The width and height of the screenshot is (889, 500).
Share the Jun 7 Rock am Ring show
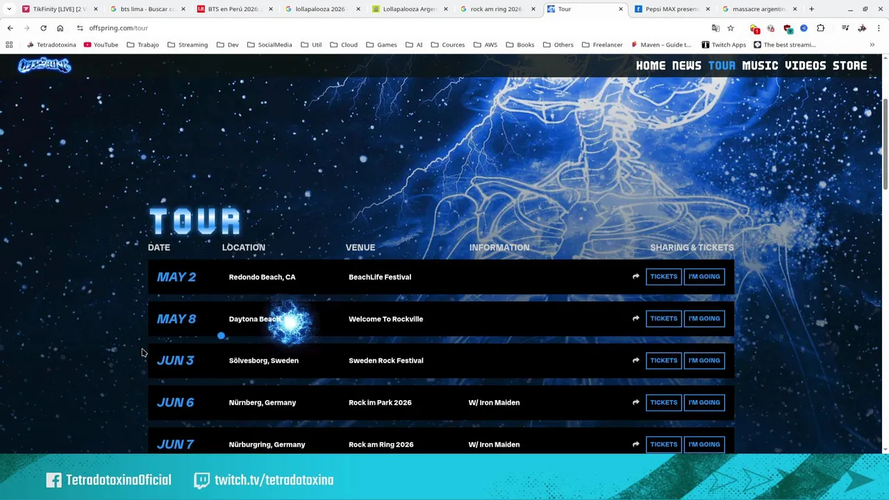point(635,444)
